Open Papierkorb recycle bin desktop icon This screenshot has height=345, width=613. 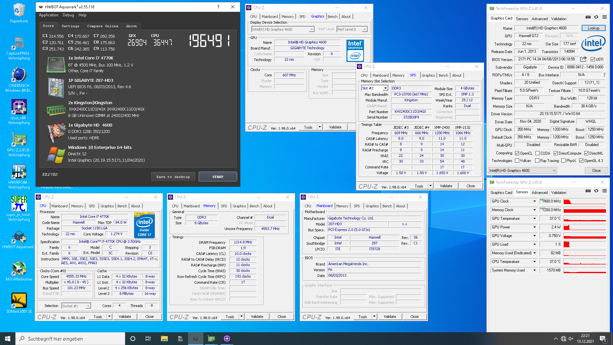coord(19,13)
